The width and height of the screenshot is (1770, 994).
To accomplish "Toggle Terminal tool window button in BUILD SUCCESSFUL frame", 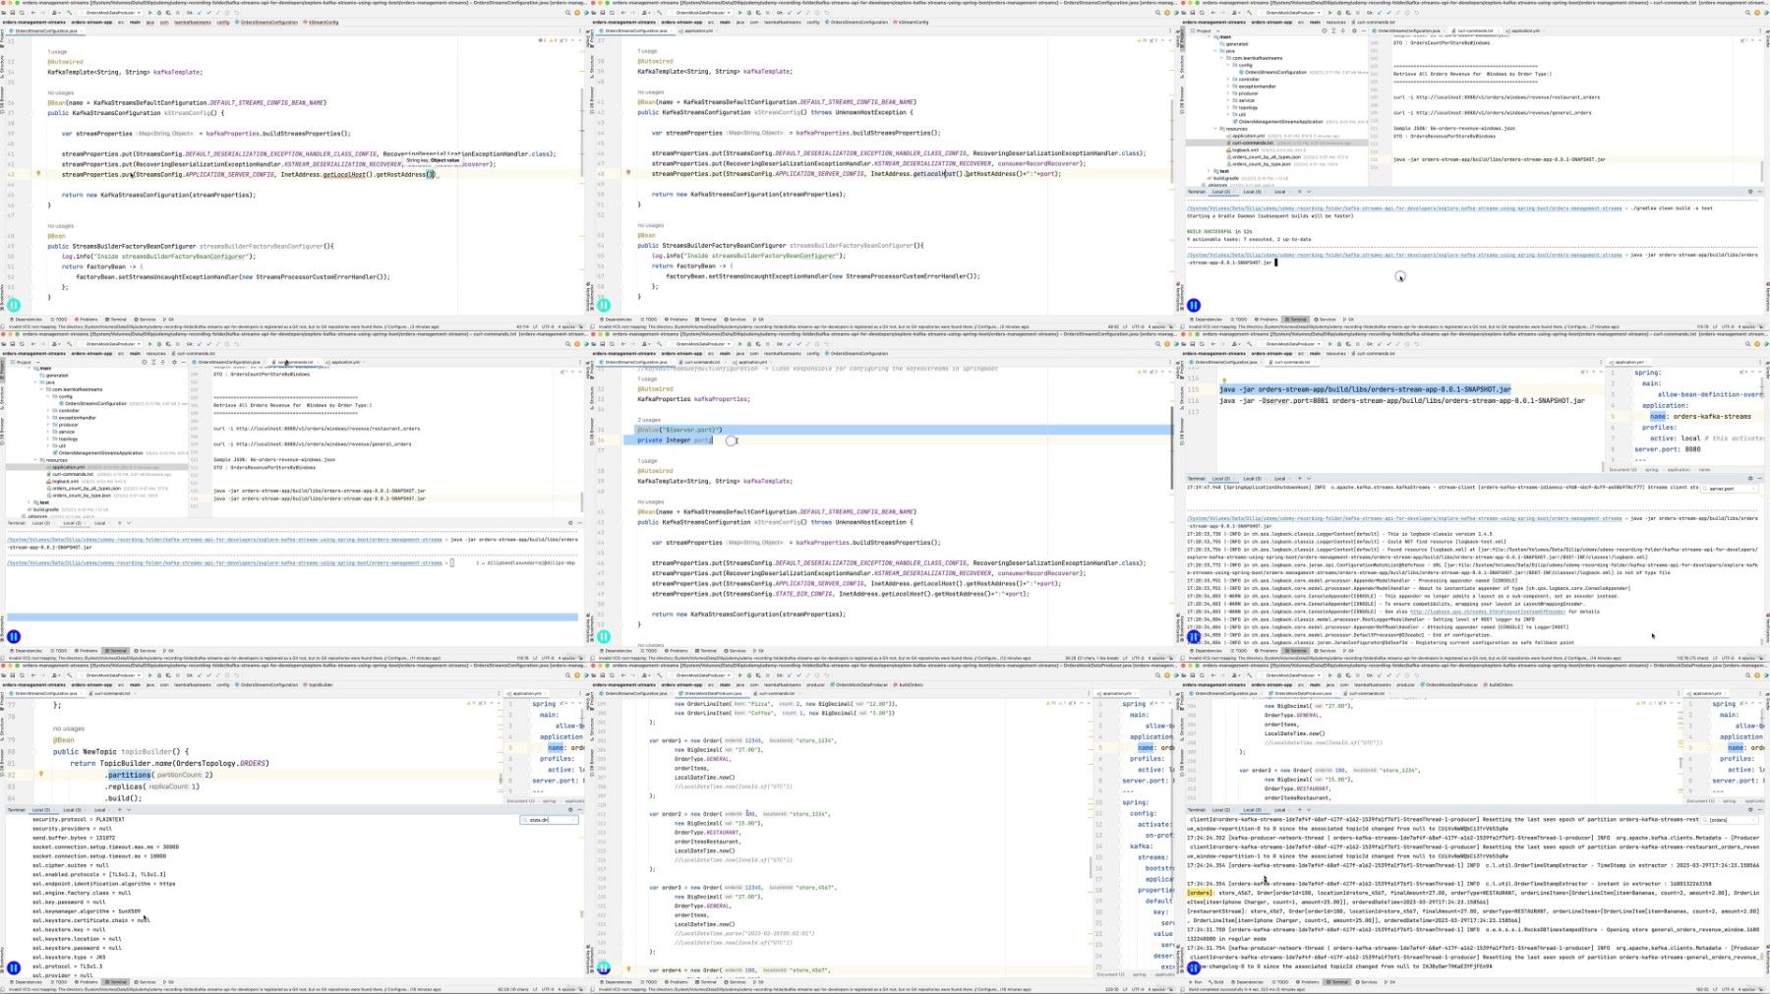I will point(1296,320).
